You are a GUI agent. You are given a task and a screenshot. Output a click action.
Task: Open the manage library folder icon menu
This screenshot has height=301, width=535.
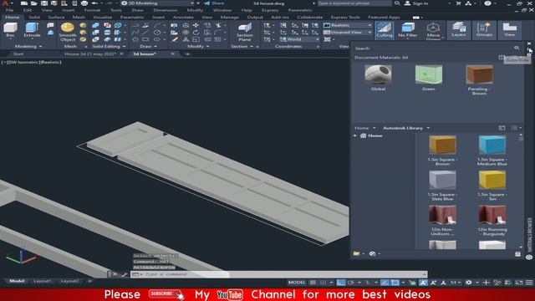(359, 253)
